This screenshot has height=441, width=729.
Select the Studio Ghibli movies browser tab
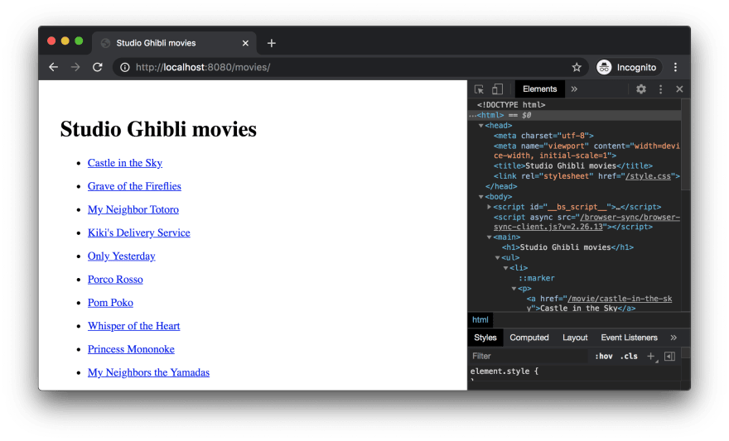pos(174,43)
